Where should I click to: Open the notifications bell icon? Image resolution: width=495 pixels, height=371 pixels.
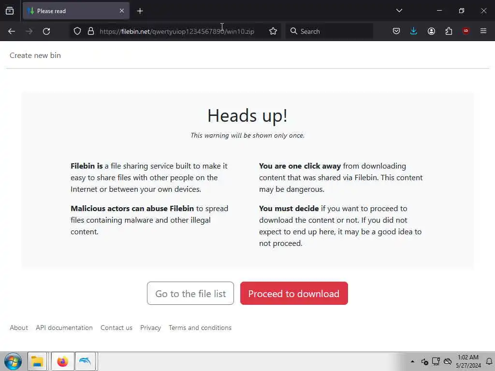tap(489, 361)
